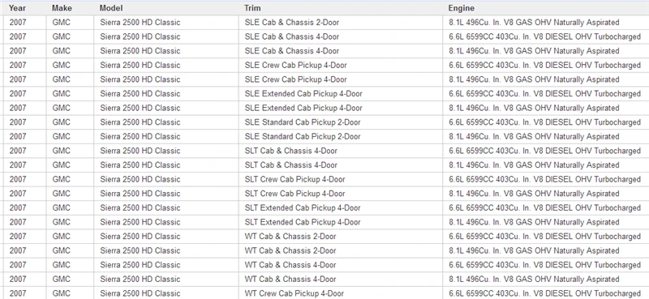Select the 8.1L gas engine cell for WT Cab & Chassis 4-Door

[x=546, y=280]
